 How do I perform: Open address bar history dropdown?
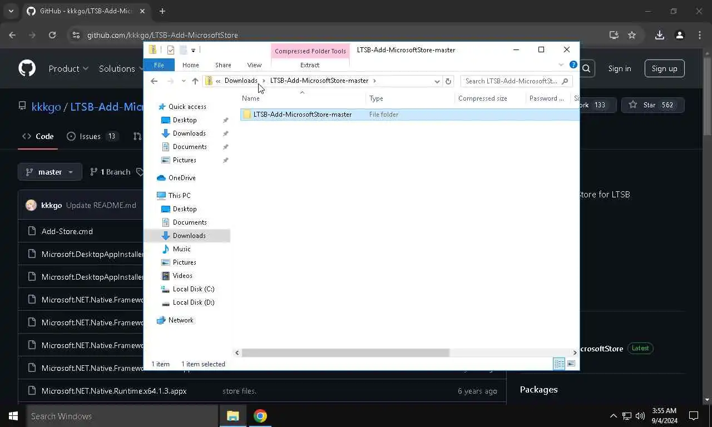pos(437,81)
